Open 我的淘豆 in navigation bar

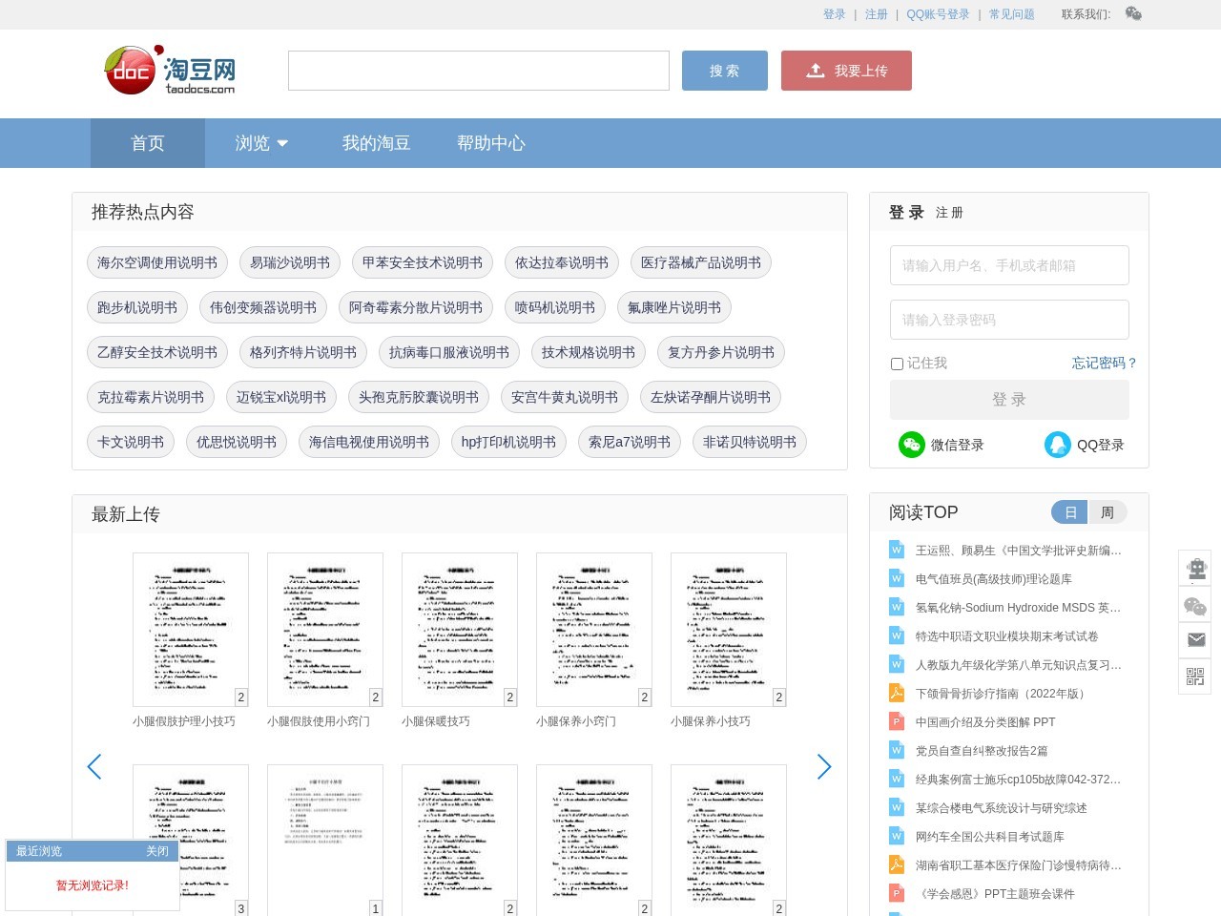pyautogui.click(x=376, y=143)
